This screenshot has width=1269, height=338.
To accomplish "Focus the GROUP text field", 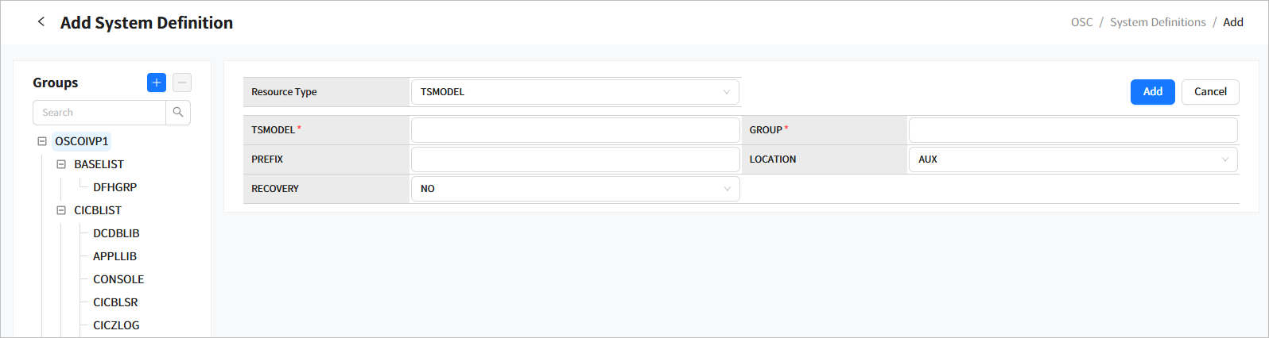I will tap(1073, 130).
